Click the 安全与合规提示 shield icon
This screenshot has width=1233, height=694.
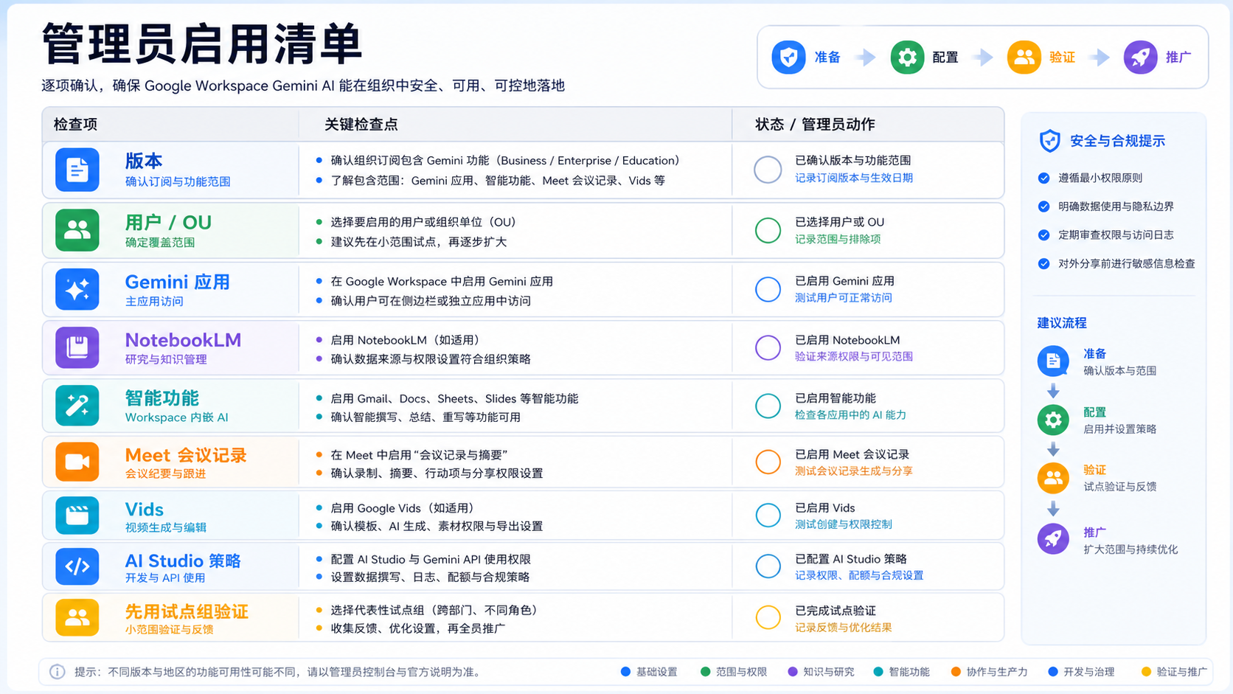1049,141
